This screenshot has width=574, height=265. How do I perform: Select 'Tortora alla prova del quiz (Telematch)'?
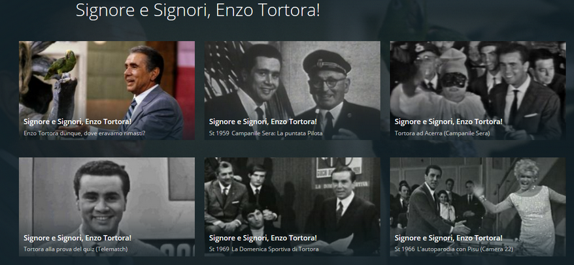tap(75, 249)
